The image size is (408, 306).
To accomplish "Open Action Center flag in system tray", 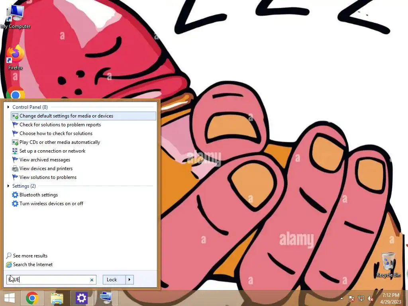I will point(351,298).
